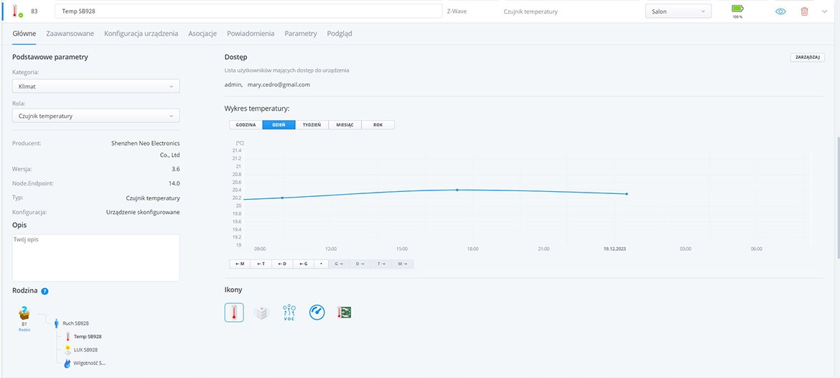This screenshot has height=378, width=840.
Task: Select the thermometer with circuit board icon
Action: point(345,313)
